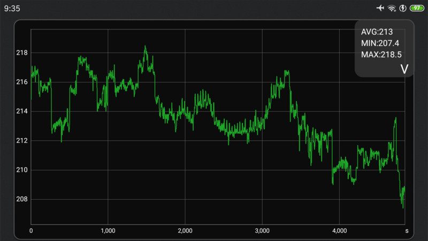Tap the 218 label on voltage axis

(22, 53)
